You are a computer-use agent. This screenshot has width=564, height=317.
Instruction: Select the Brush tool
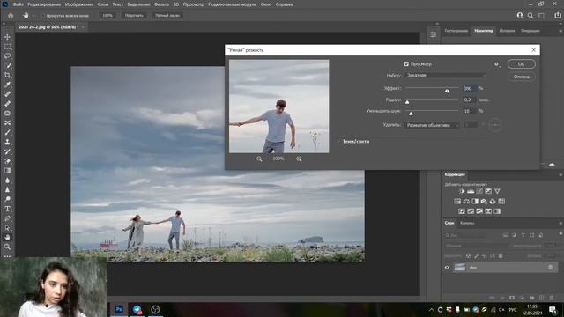point(7,132)
